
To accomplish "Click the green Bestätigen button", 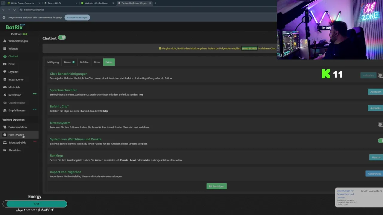I will (217, 186).
